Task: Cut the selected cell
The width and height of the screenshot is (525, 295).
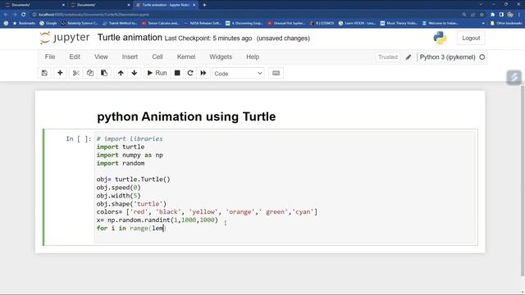Action: point(76,73)
